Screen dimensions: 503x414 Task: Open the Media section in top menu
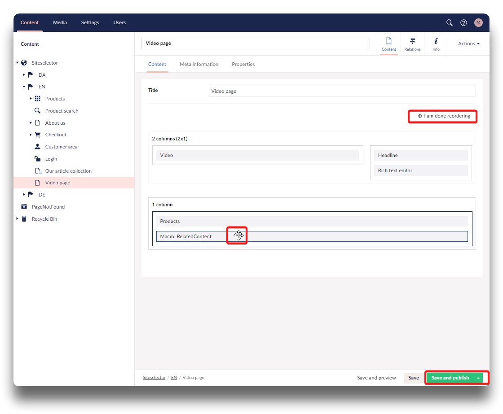coord(60,22)
